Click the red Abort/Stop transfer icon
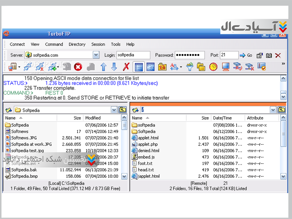Image resolution: width=292 pixels, height=219 pixels. click(x=78, y=67)
